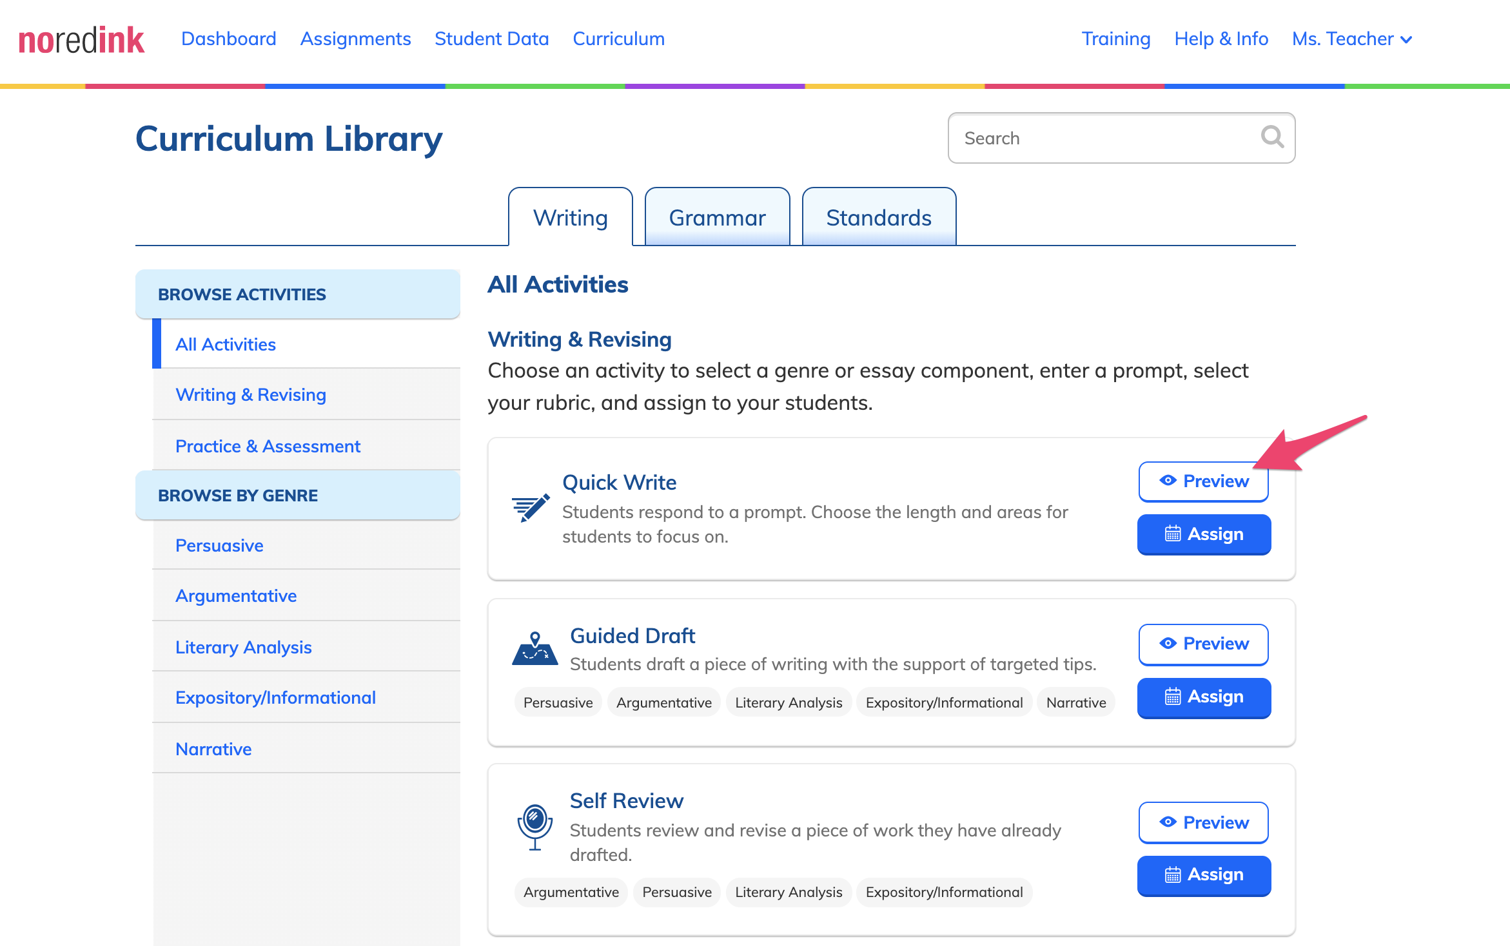Assign the Guided Draft activity

[1204, 697]
